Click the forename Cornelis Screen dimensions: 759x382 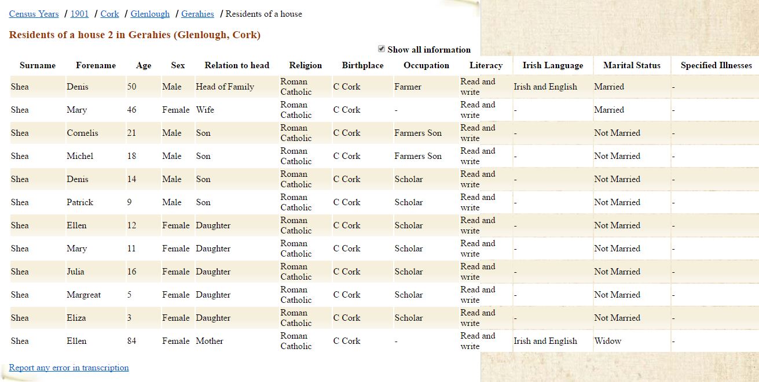[82, 133]
